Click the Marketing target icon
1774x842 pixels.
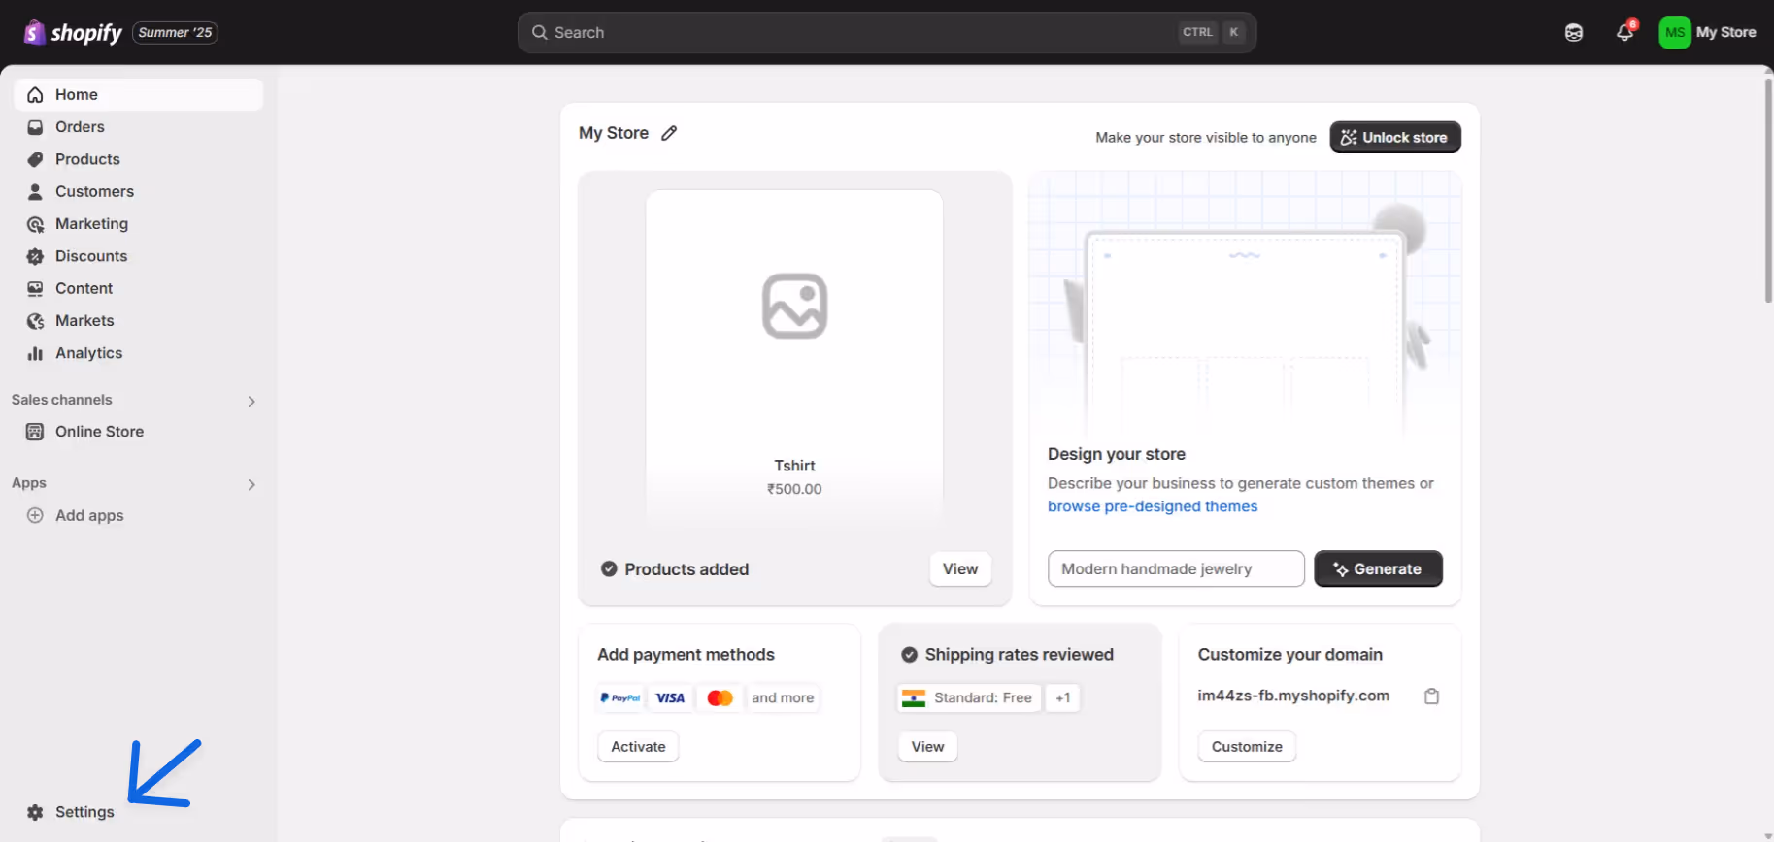(35, 224)
